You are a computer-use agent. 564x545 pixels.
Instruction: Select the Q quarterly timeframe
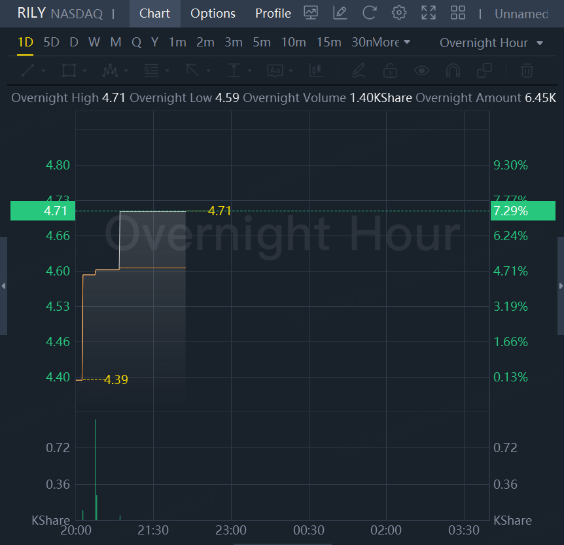[136, 43]
